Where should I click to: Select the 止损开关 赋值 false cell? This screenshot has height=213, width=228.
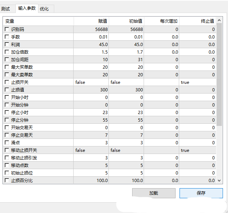click(91, 82)
